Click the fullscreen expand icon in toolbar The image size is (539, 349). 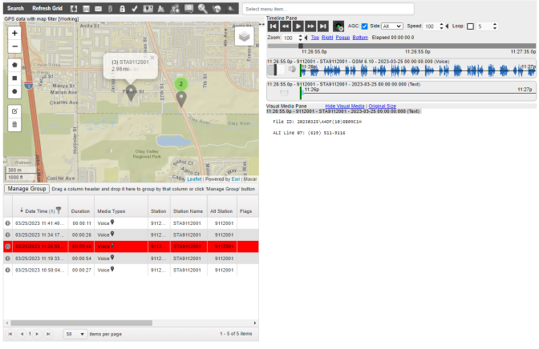coord(74,9)
